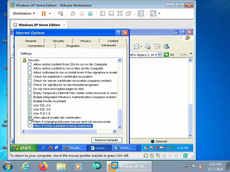Uncheck Use TLS 1.0
Screen dimensions: 230x172
pyautogui.click(x=30, y=113)
